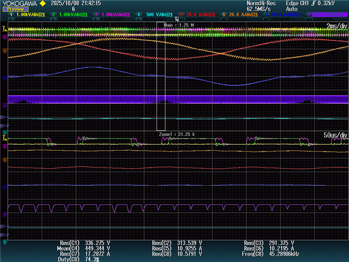Select channel 6 20.0 A/div label
The height and width of the screenshot is (262, 349).
(240, 15)
